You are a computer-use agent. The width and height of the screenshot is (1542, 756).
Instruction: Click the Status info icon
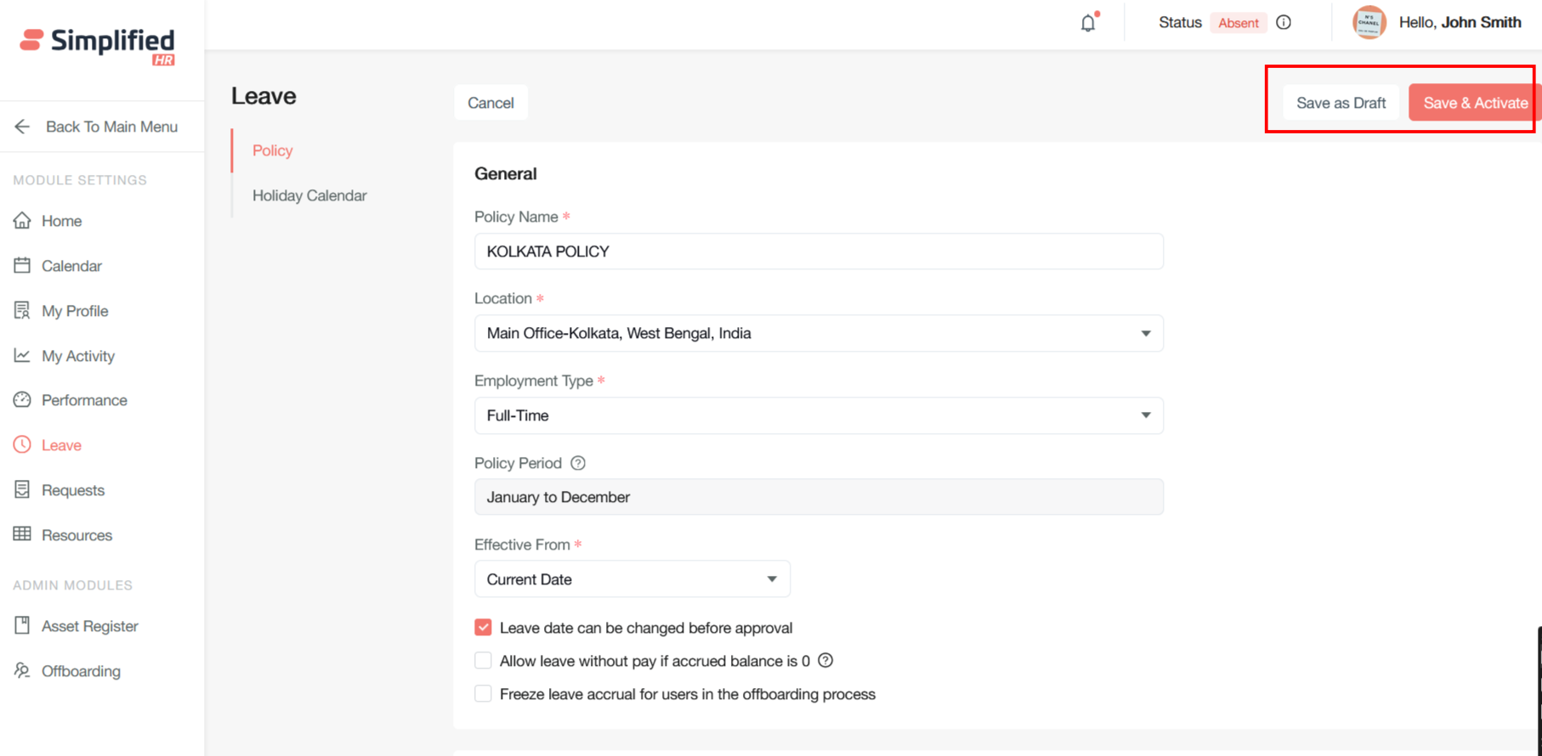[1284, 23]
